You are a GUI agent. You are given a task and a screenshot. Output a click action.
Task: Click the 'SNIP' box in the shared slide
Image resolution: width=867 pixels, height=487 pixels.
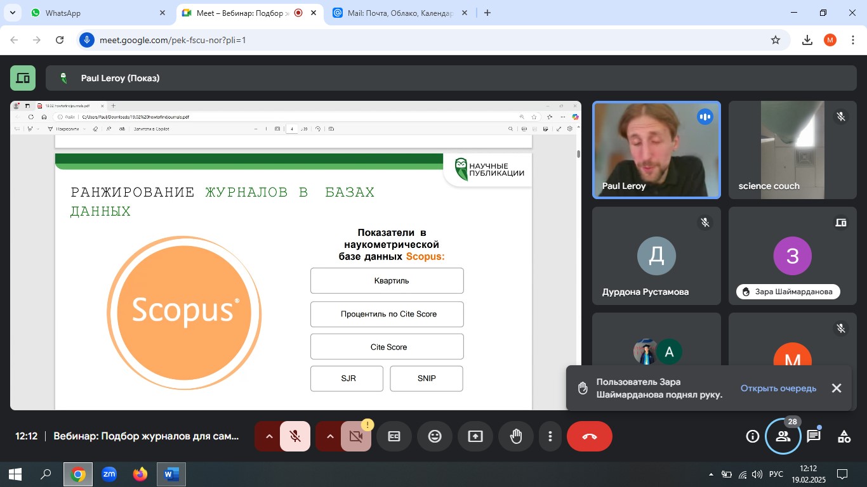[x=427, y=379]
